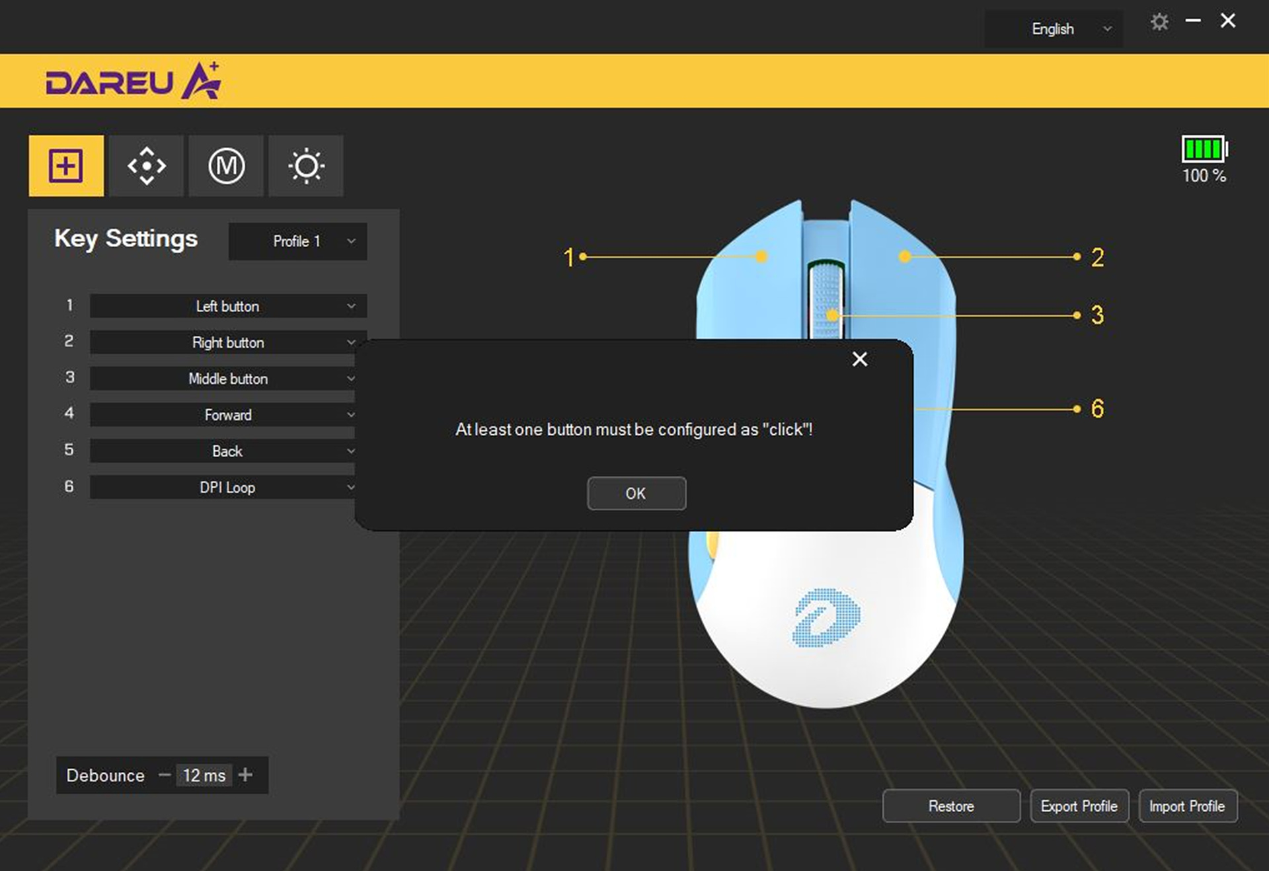This screenshot has height=871, width=1269.
Task: Click the Export Profile button
Action: tap(1079, 806)
